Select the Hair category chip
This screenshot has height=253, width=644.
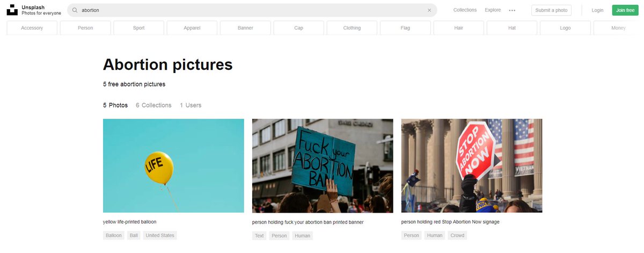tap(459, 28)
